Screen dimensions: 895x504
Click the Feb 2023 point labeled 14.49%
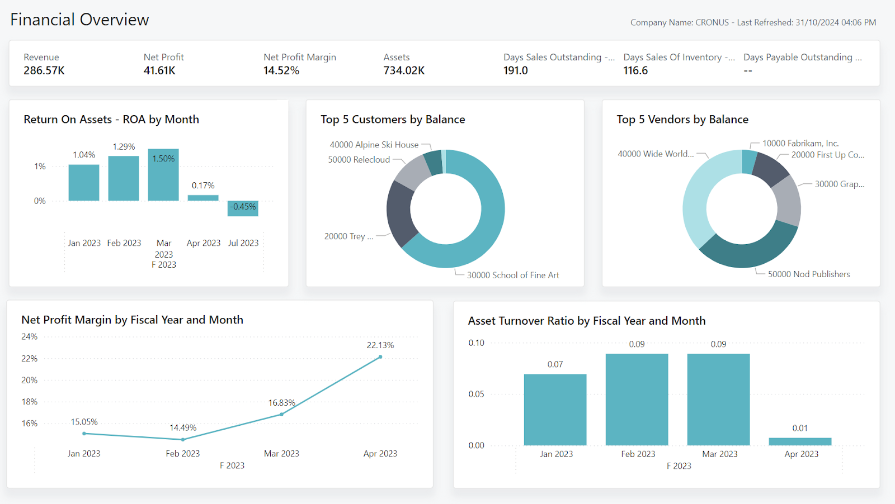point(182,439)
